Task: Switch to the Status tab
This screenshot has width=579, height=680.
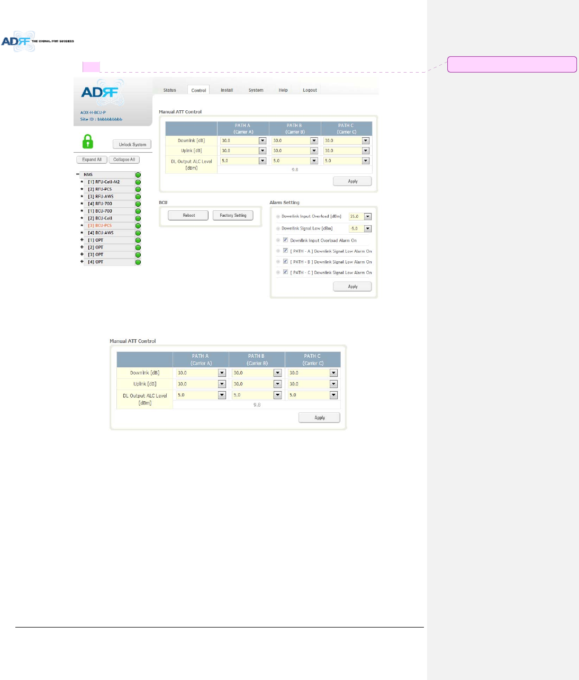Action: pyautogui.click(x=170, y=90)
